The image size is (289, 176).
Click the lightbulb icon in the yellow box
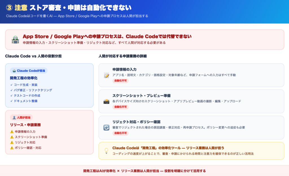[x=106, y=151]
